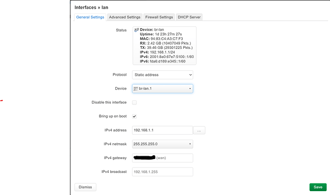Image resolution: width=330 pixels, height=195 pixels.
Task: Uncheck the Bring up on boot checkbox
Action: click(134, 116)
